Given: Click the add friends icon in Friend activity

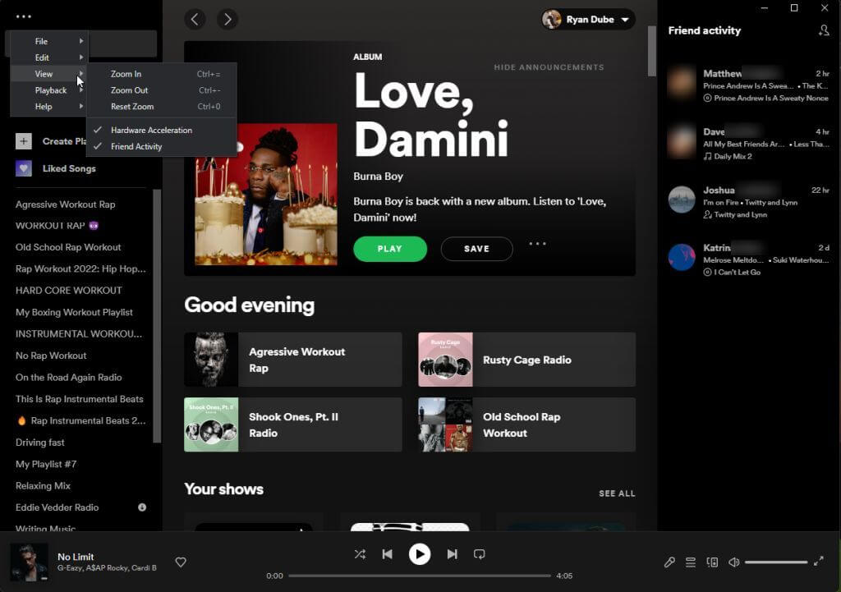Looking at the screenshot, I should tap(824, 30).
